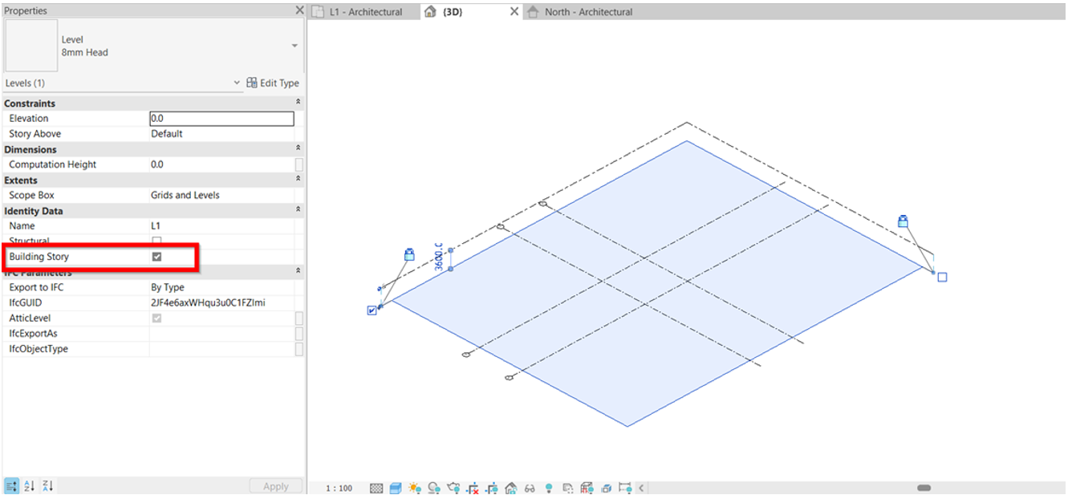Click the Crop View icon
Viewport: 1072px width, 495px height.
[473, 488]
